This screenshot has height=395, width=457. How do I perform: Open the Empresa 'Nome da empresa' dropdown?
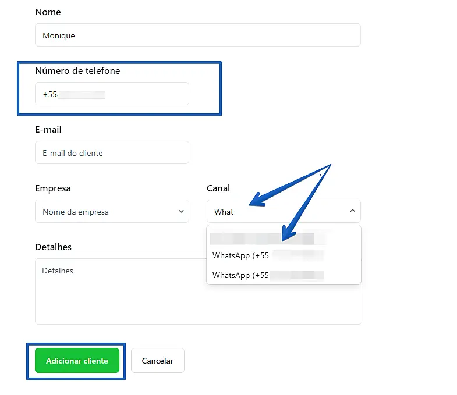pos(112,212)
